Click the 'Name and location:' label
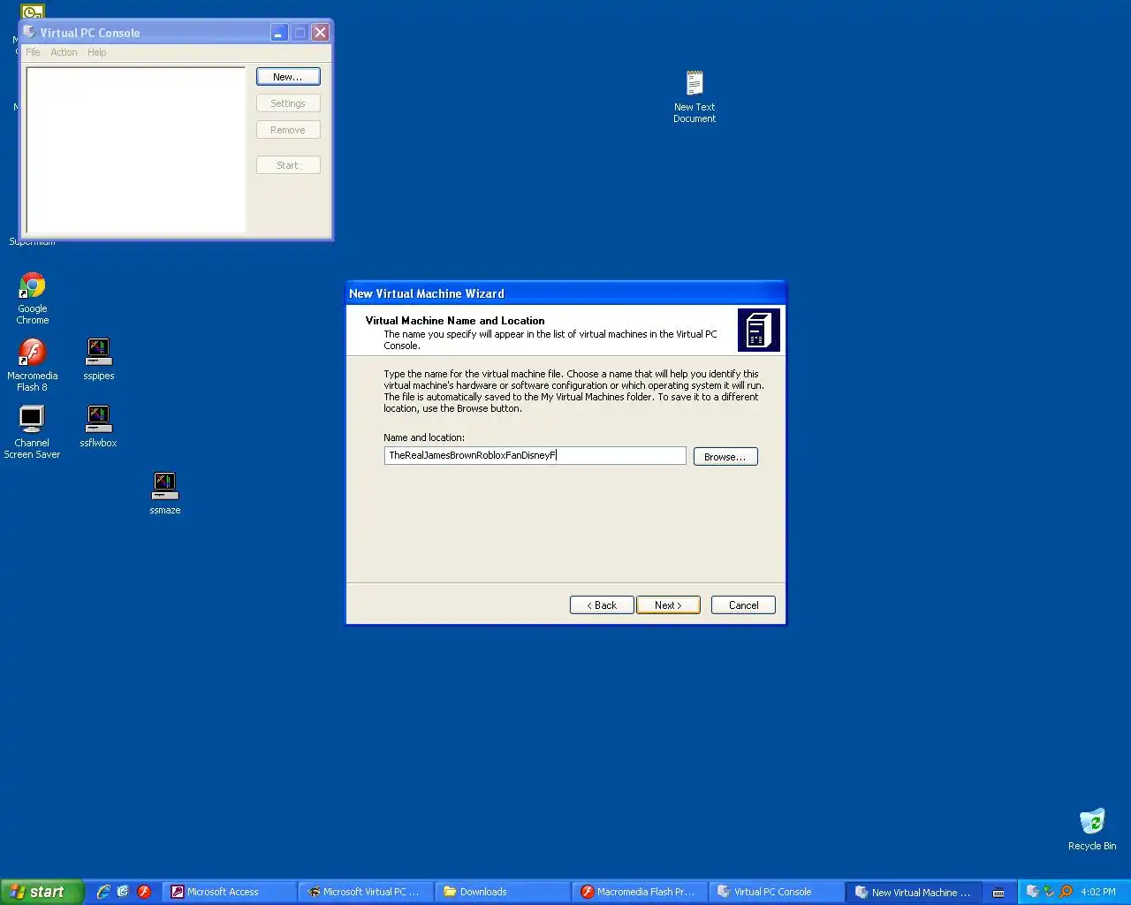 (x=424, y=437)
